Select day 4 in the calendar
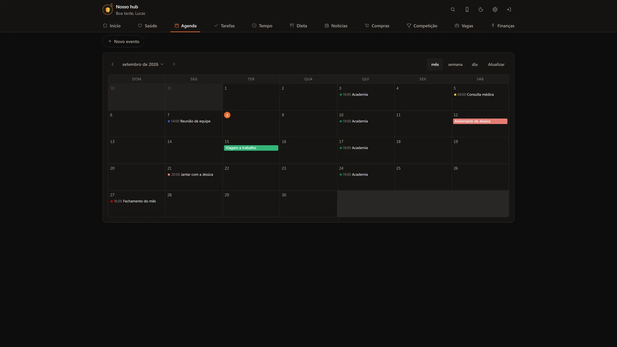This screenshot has width=617, height=347. [423, 97]
